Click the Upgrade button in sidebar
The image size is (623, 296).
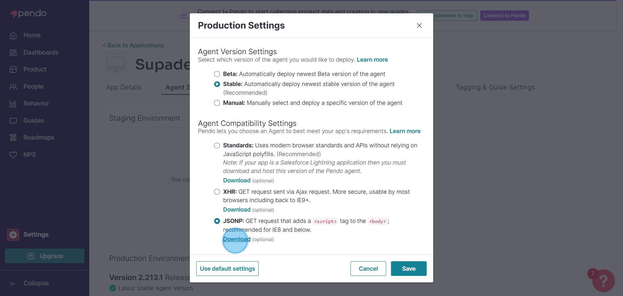(45, 256)
